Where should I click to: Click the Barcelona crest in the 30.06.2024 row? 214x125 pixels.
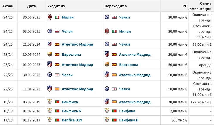[x=50, y=54]
